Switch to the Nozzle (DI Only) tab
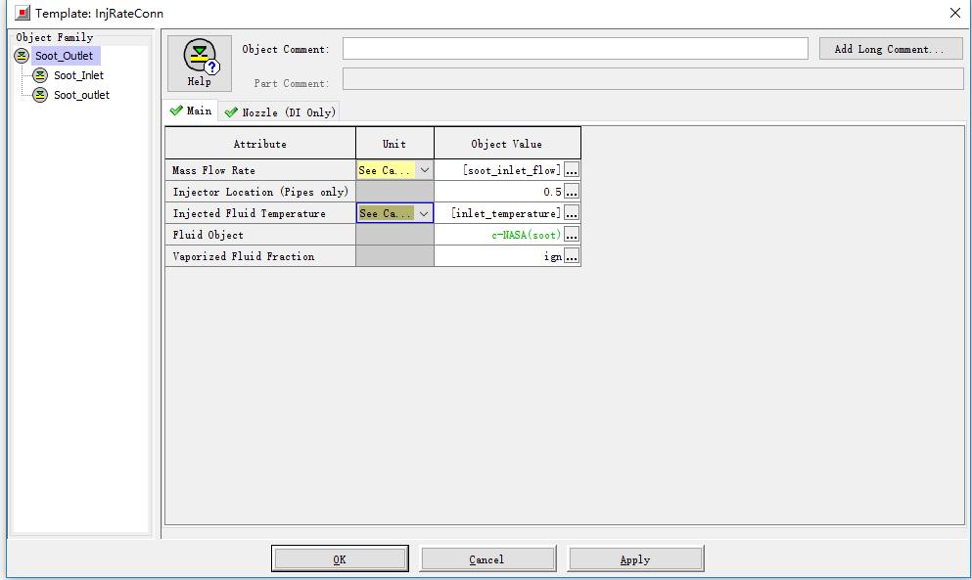Screen dimensions: 972x580 280,112
